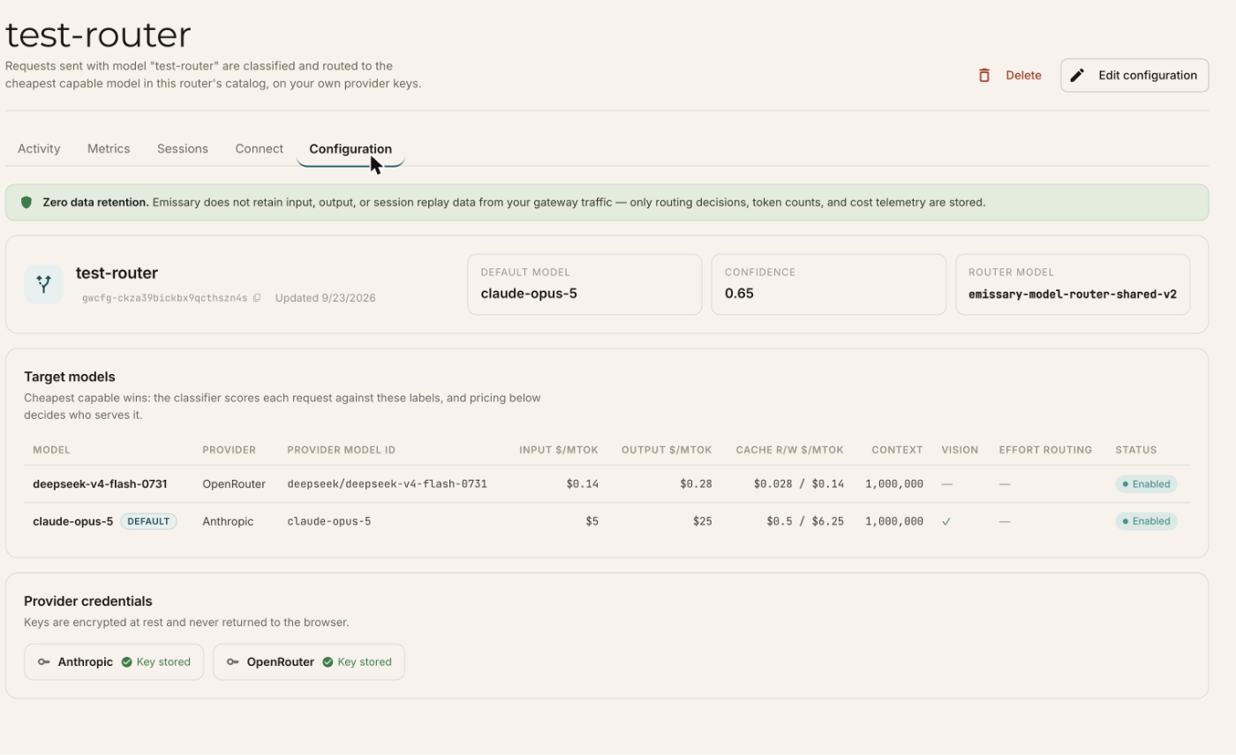
Task: Click the $0.14 input price cell
Action: (x=583, y=484)
